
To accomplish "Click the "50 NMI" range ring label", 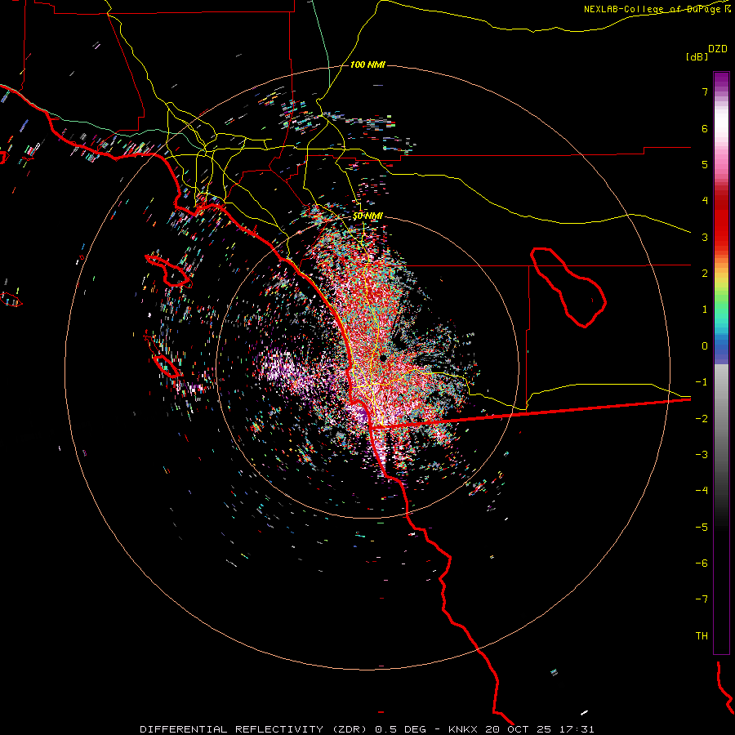I will pyautogui.click(x=367, y=216).
